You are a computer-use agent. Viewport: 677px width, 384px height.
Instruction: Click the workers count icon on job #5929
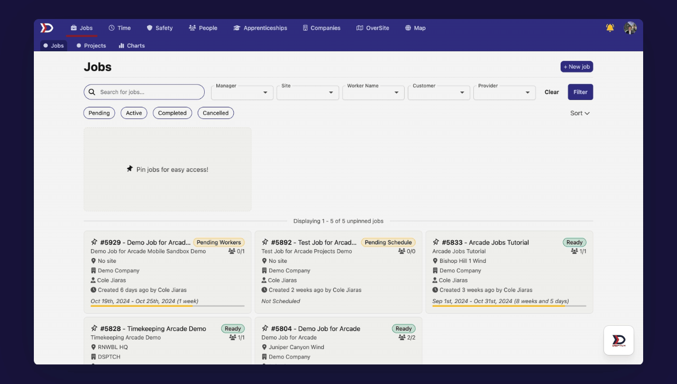click(x=232, y=251)
